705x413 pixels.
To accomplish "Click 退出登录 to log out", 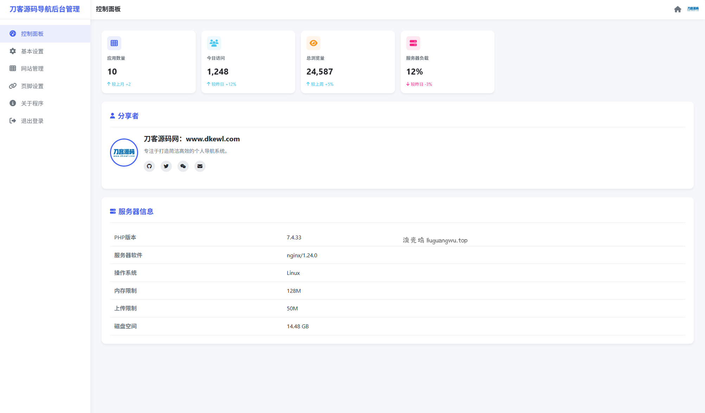I will coord(32,121).
